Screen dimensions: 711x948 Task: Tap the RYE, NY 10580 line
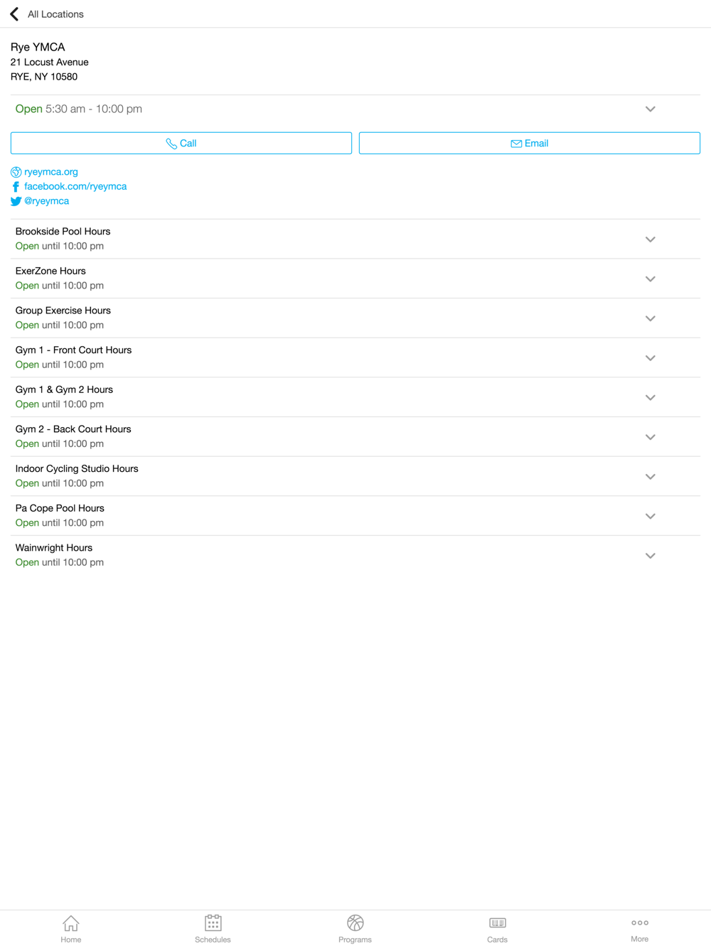coord(44,77)
